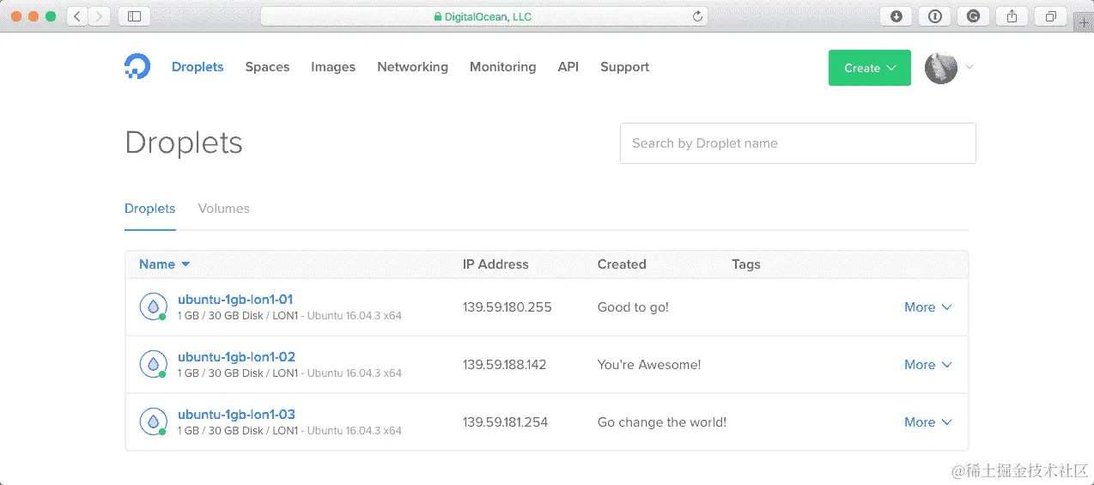Click droplet icon for ubuntu-1gb-lon1-02
This screenshot has height=485, width=1094.
154,365
